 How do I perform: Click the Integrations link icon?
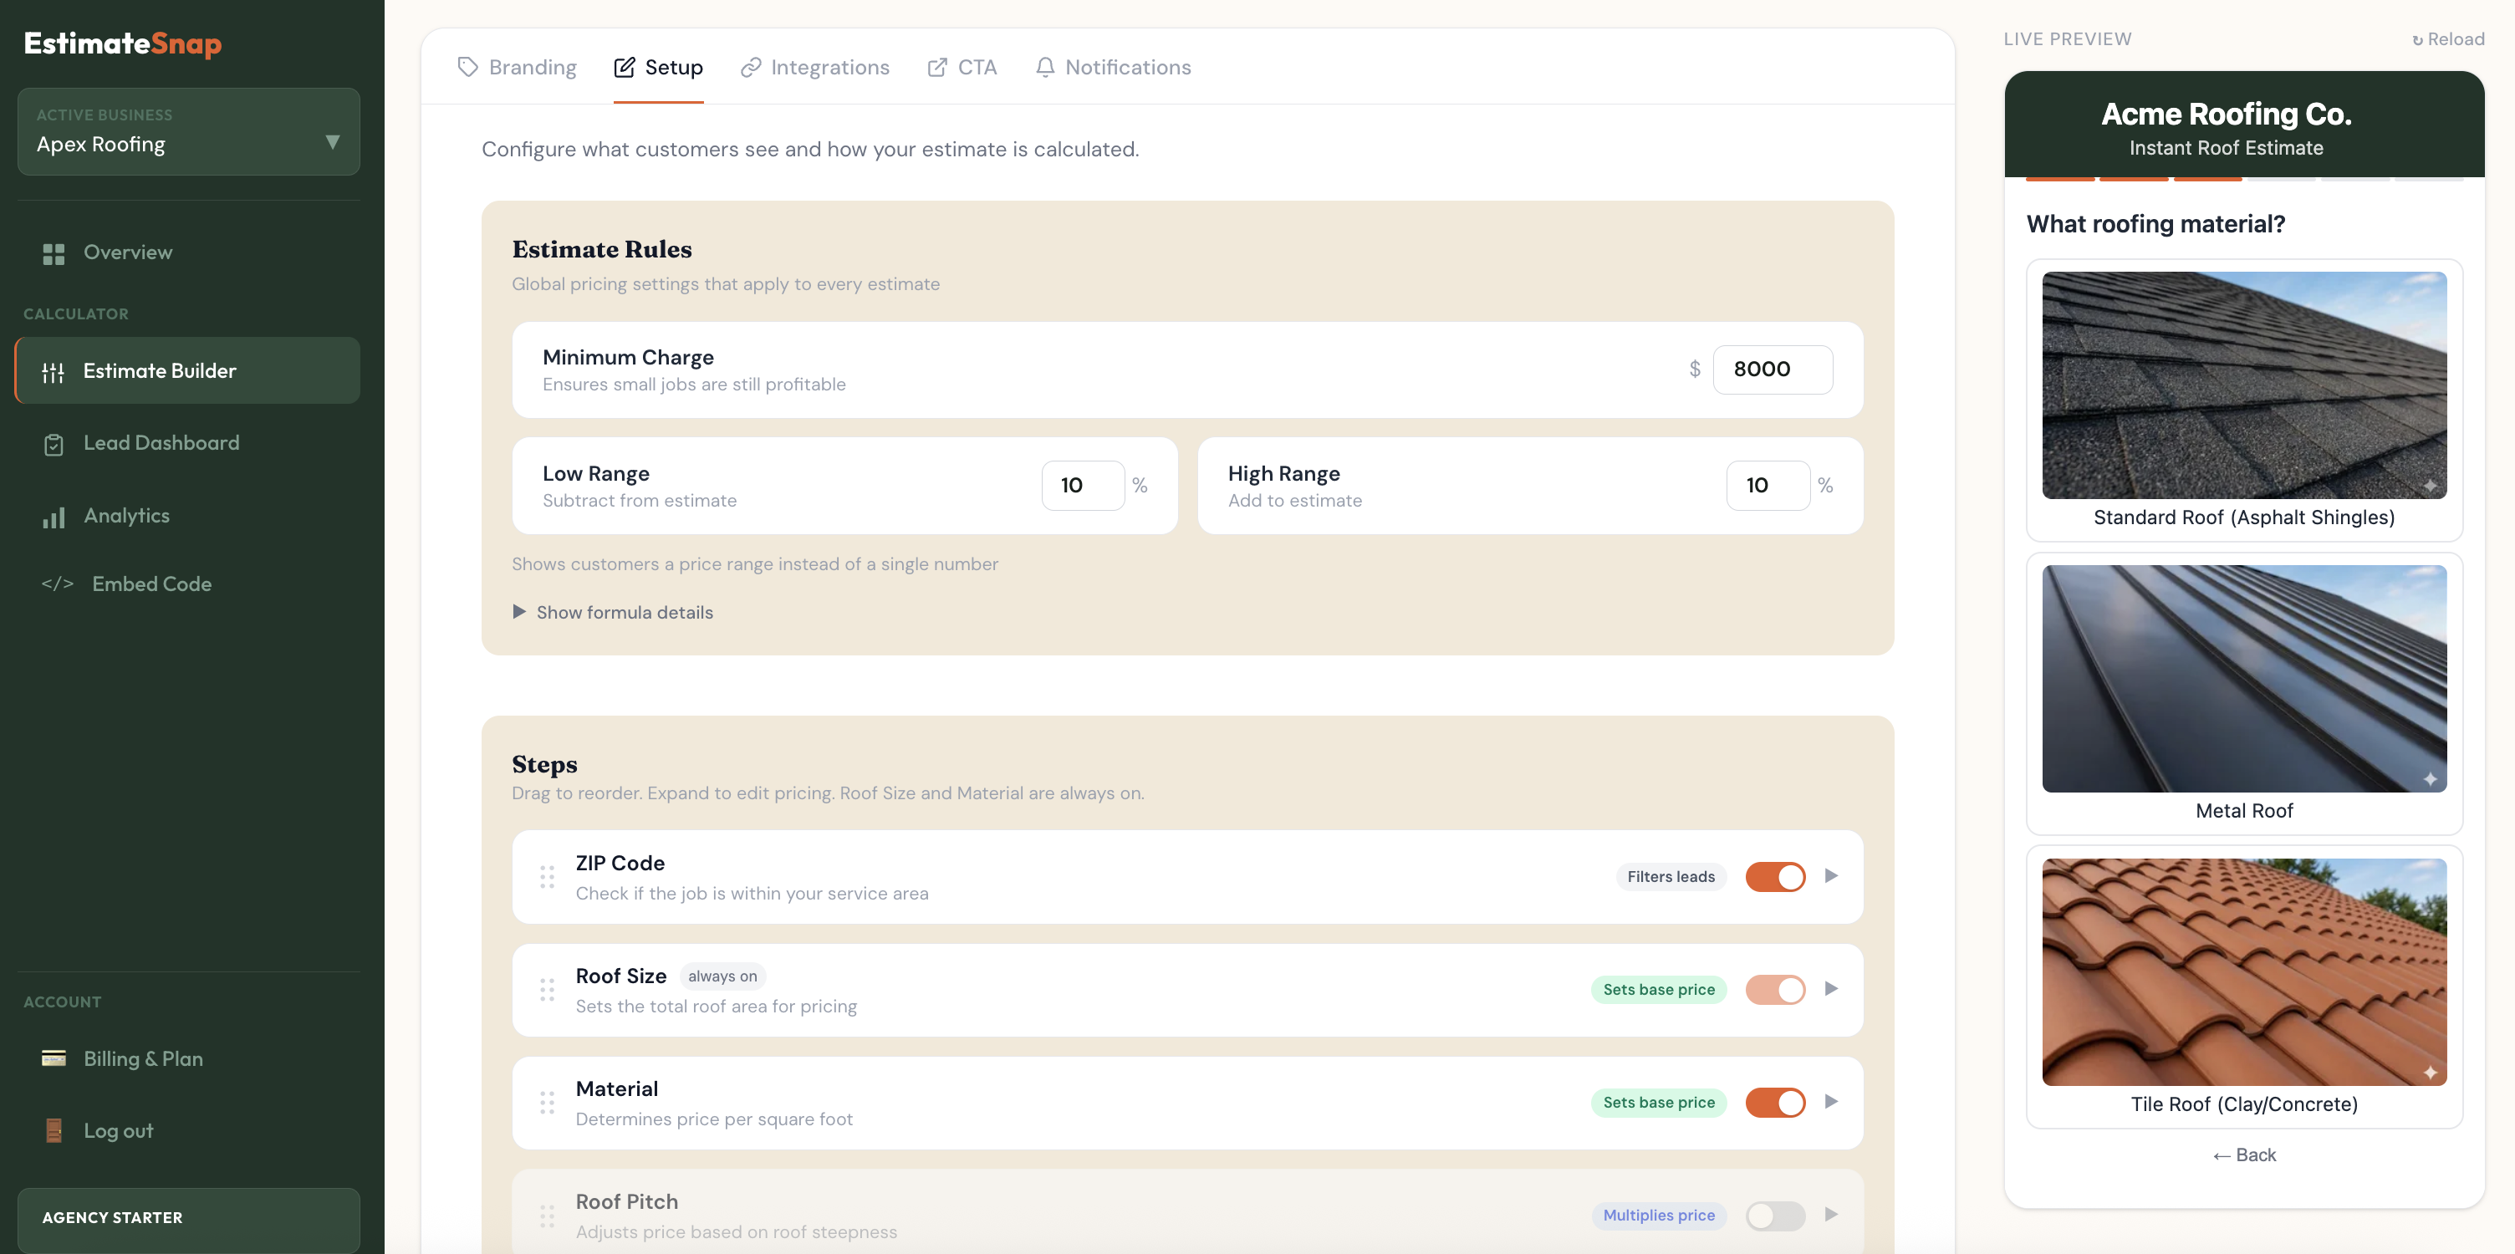[751, 66]
